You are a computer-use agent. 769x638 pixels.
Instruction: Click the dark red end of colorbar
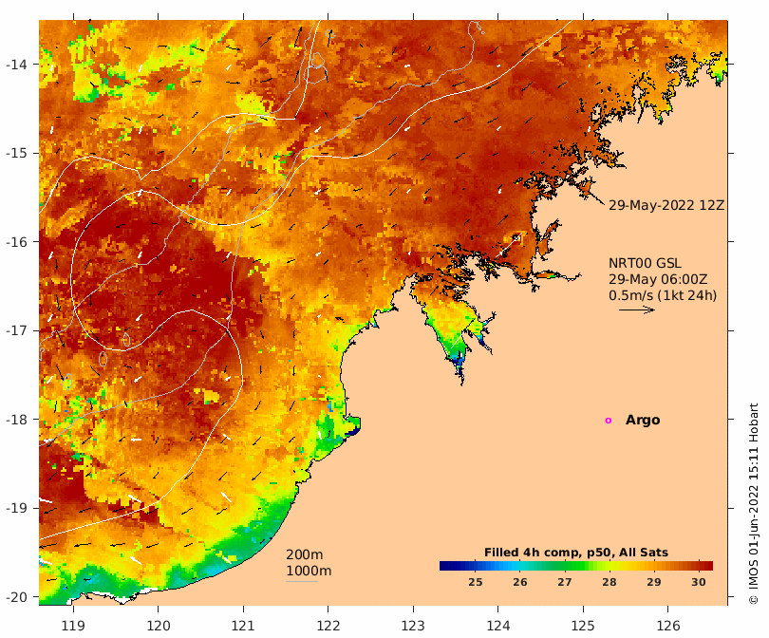coord(706,566)
